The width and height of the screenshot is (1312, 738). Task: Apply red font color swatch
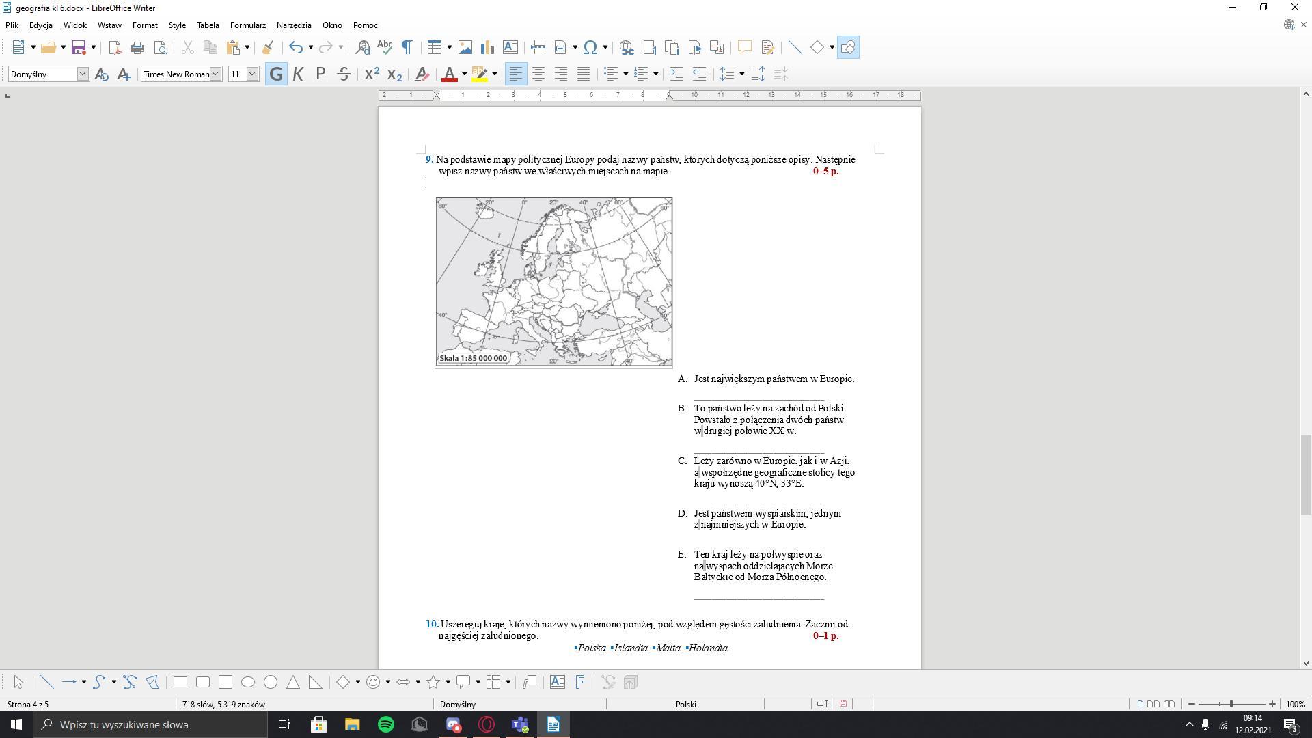coord(450,74)
